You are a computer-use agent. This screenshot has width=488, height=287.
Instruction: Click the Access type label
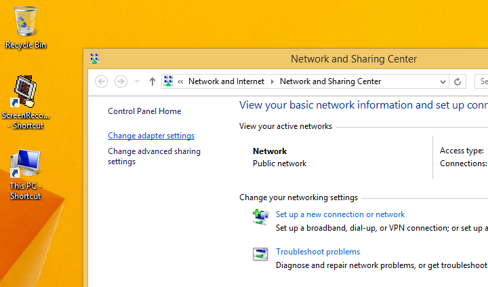[462, 151]
